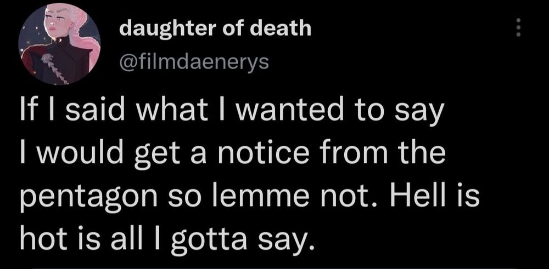Open the "daughter of death" profile name
This screenshot has height=269, width=549.
point(215,28)
